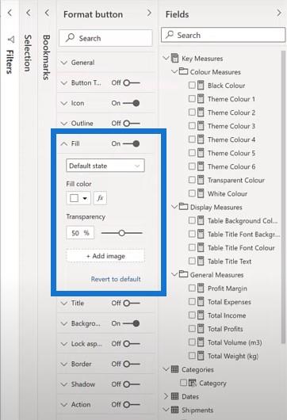The image size is (287, 420).
Task: Enable the Outline toggle
Action: 132,124
